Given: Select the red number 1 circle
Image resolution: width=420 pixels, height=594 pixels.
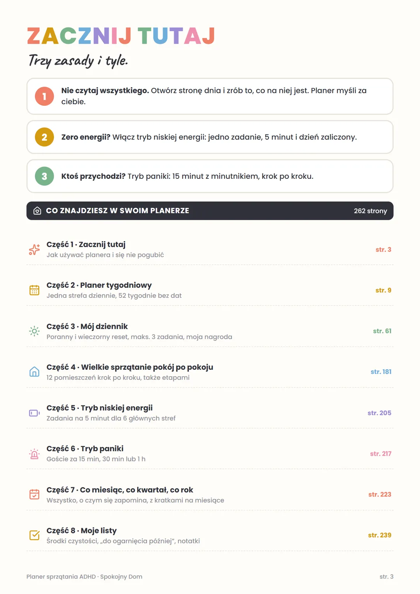Looking at the screenshot, I should (x=44, y=96).
